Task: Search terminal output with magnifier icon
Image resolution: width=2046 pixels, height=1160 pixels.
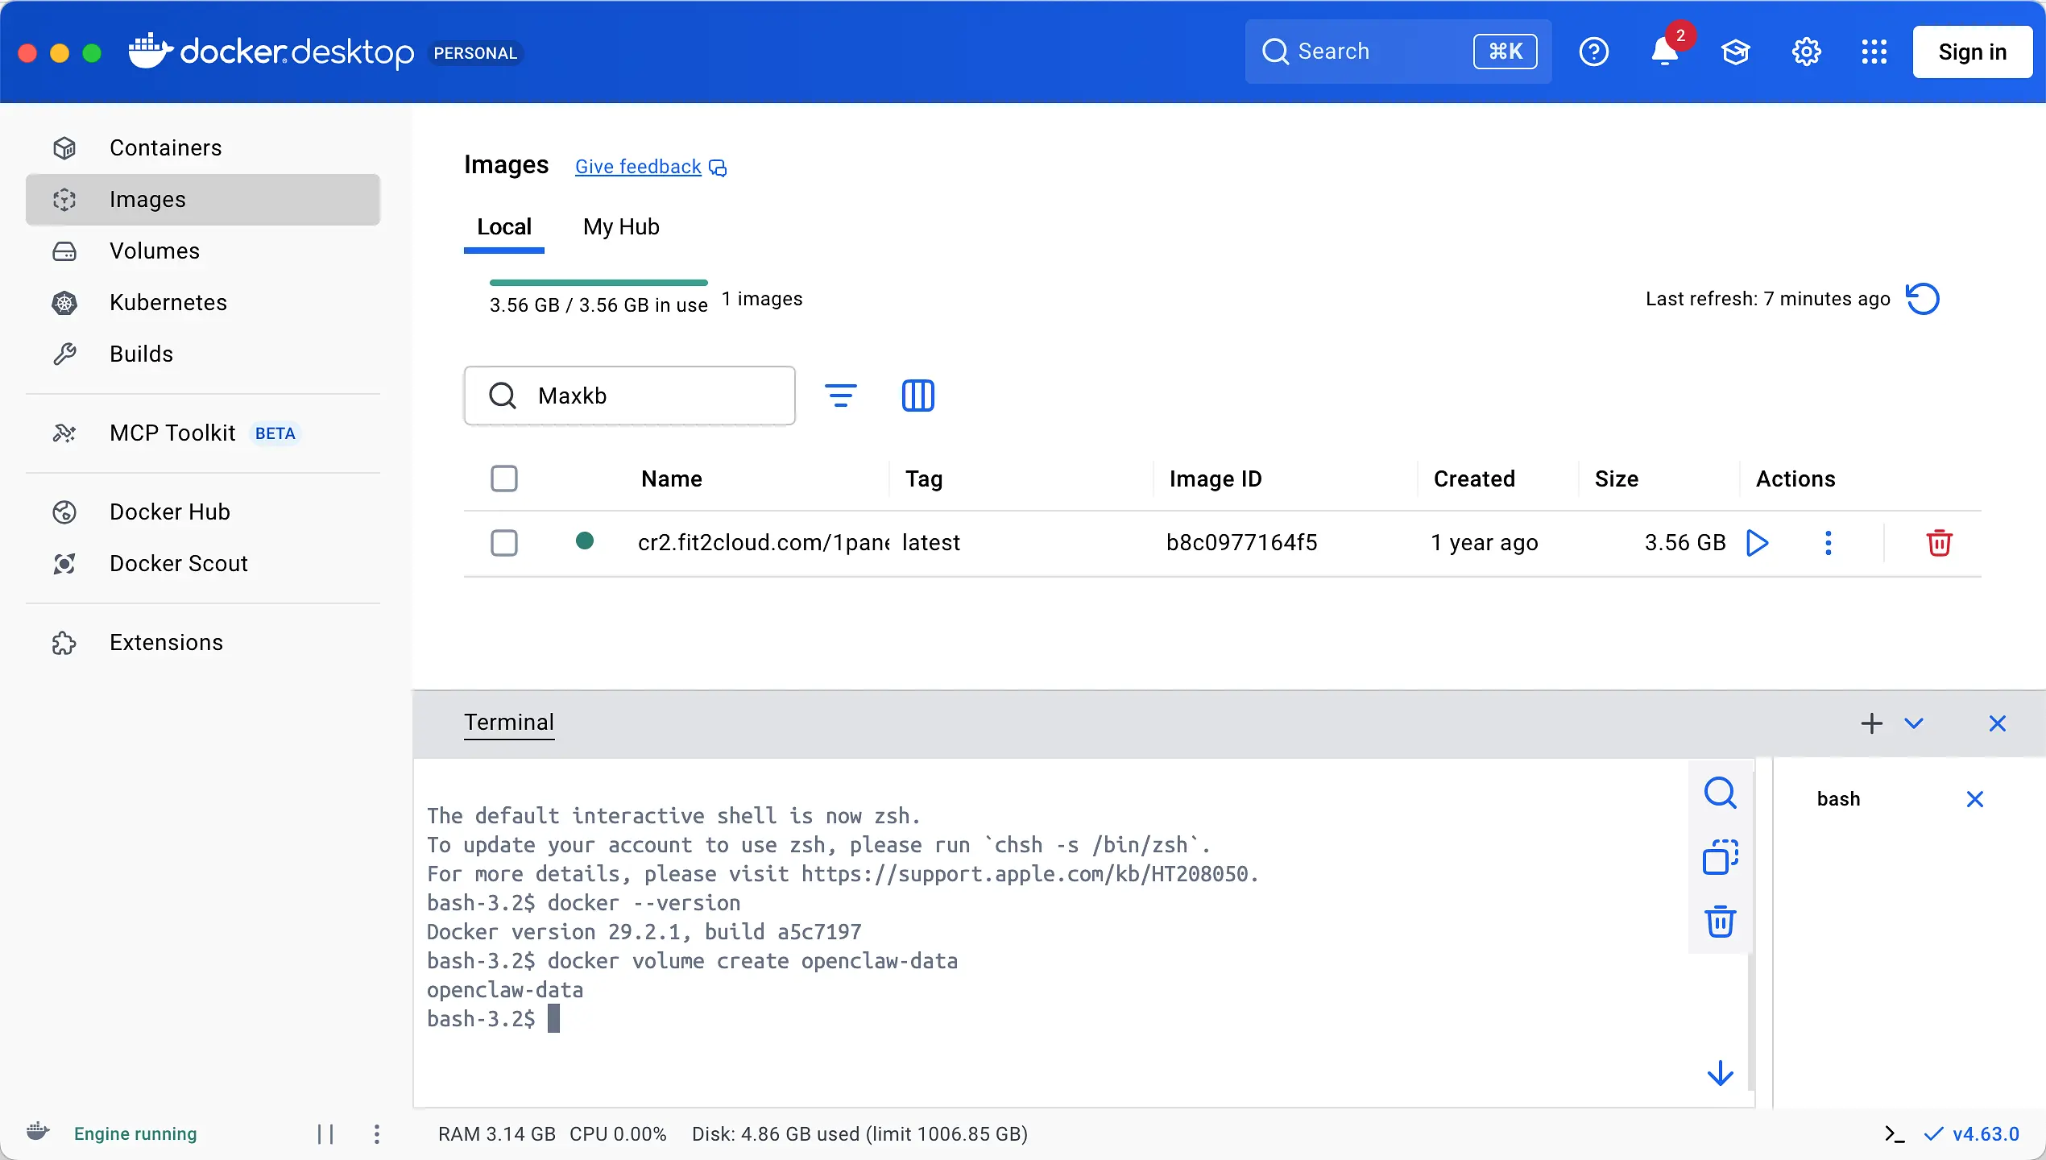Action: (1720, 793)
